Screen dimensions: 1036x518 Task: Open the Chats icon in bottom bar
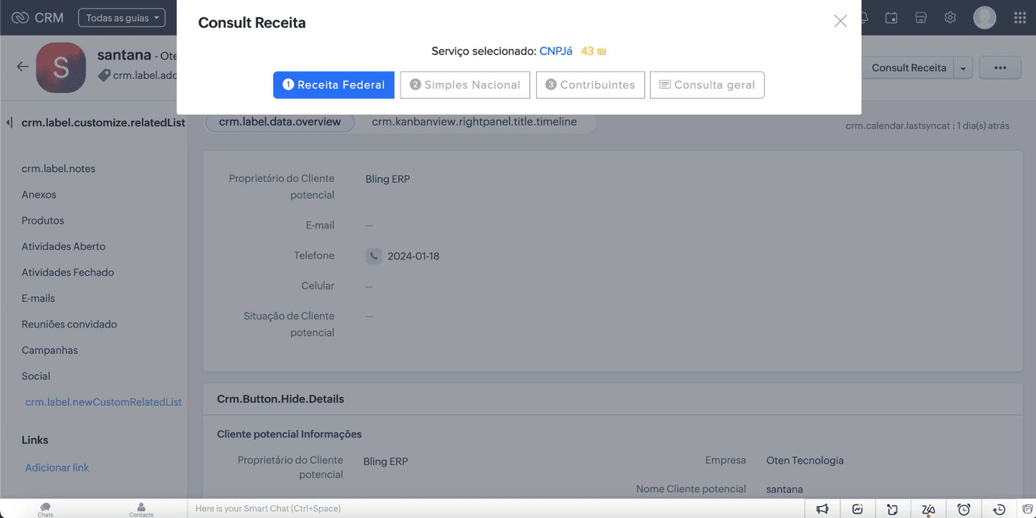coord(45,509)
